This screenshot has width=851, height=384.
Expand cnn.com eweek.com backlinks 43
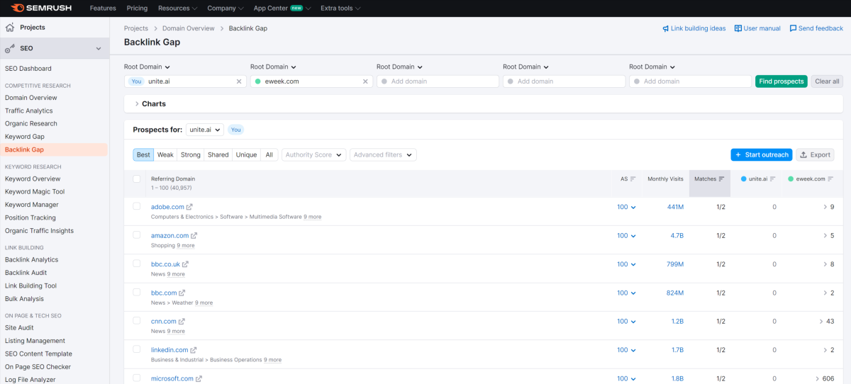826,321
